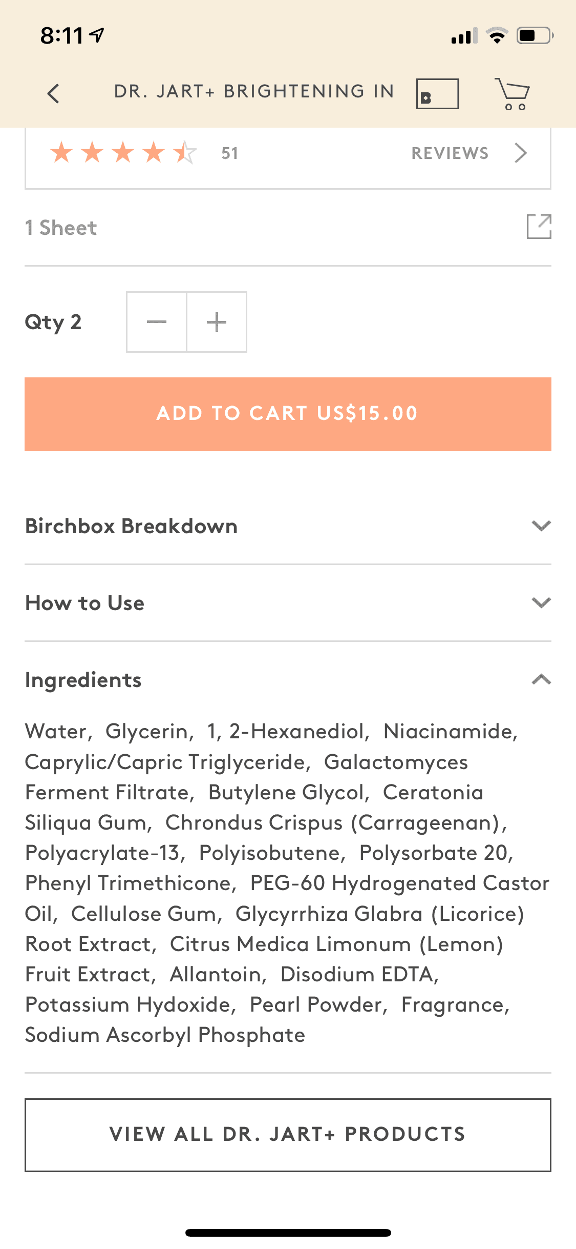The image size is (576, 1249).
Task: Tap the back arrow in header
Action: pyautogui.click(x=53, y=93)
